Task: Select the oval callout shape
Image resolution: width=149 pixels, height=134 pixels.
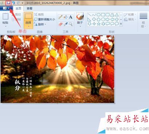Action: (x=112, y=24)
